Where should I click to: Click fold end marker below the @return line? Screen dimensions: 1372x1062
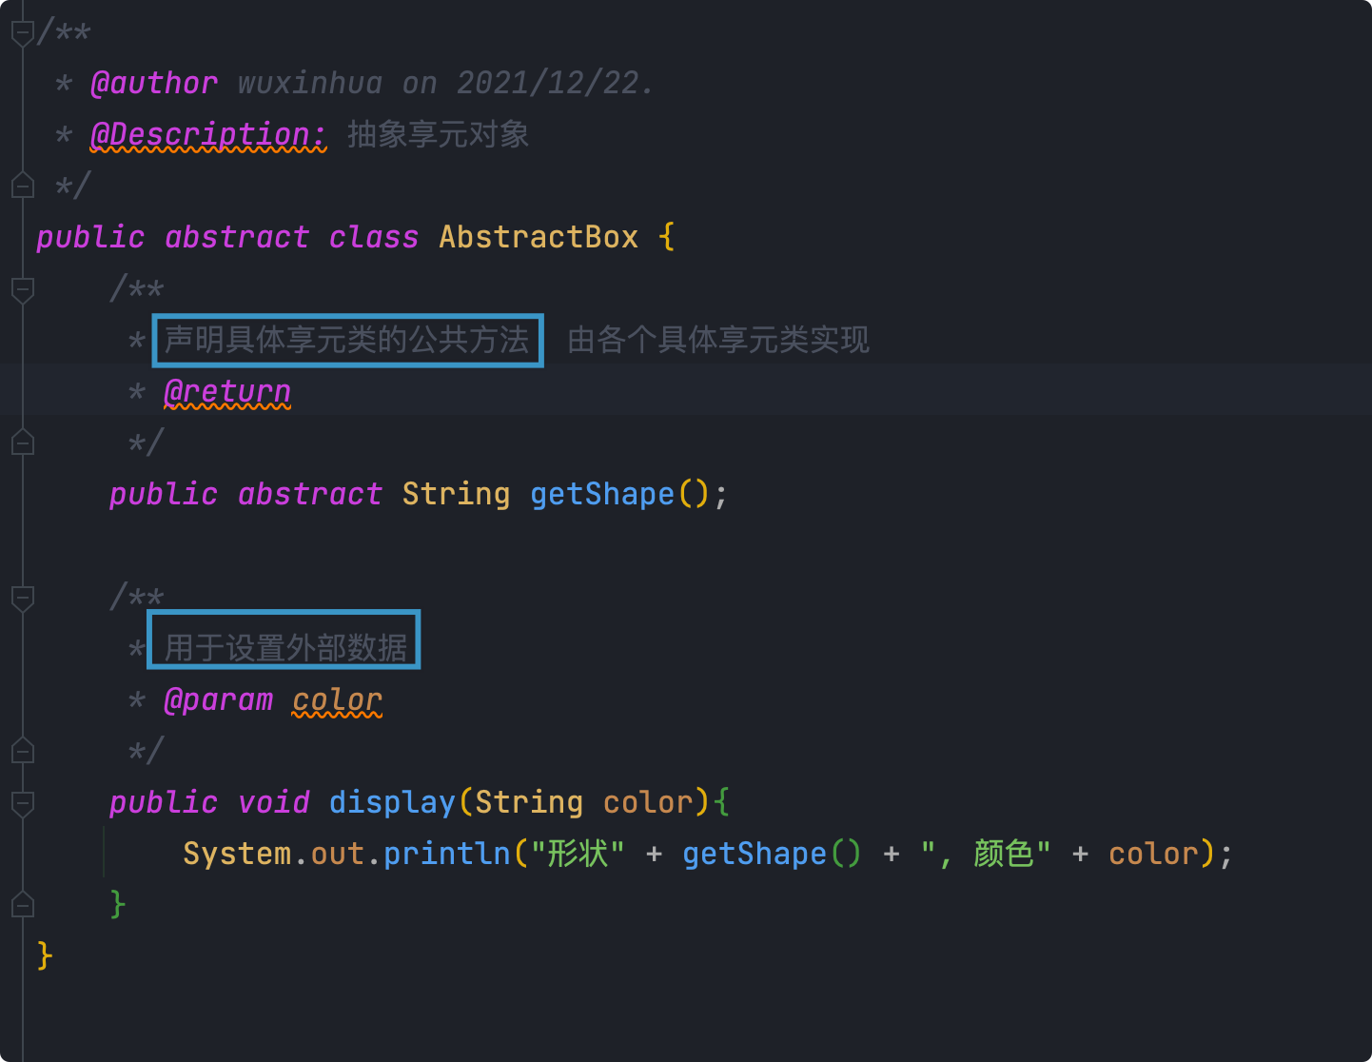(23, 442)
